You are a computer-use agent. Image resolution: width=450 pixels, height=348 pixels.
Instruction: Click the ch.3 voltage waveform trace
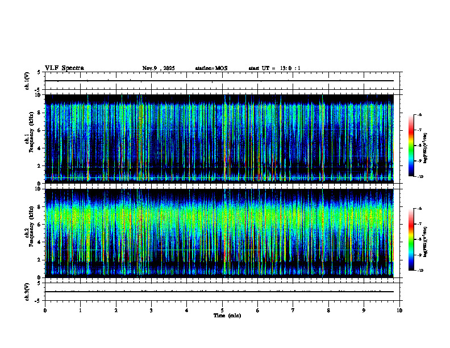[219, 292]
